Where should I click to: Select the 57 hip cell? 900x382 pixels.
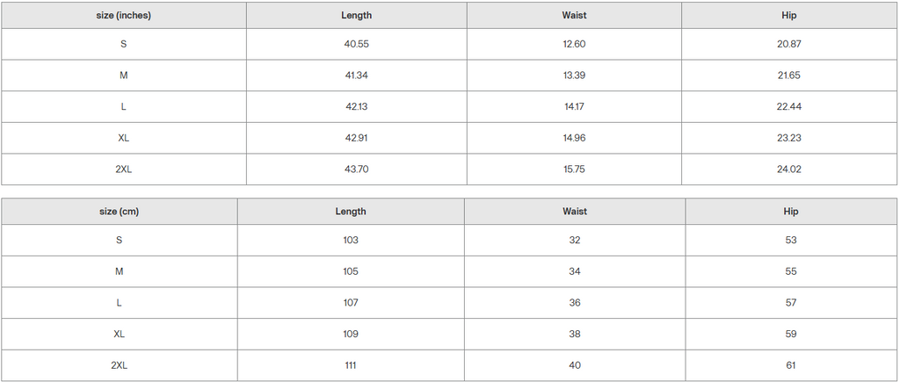pos(791,302)
